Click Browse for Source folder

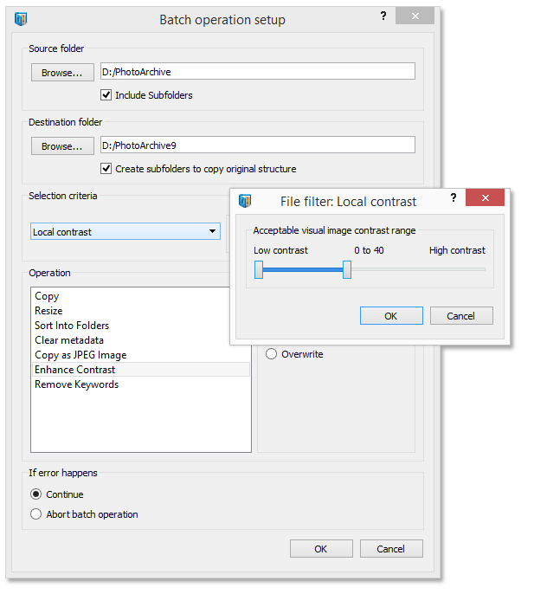(62, 73)
